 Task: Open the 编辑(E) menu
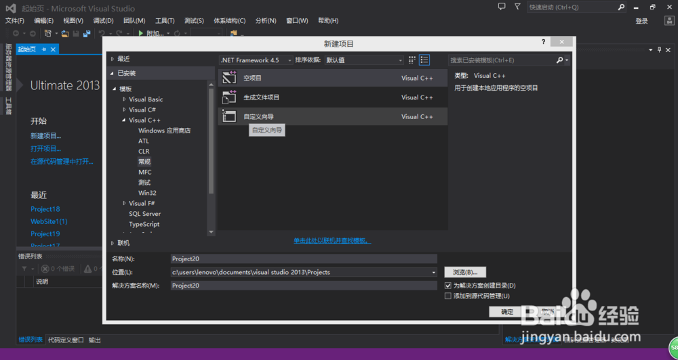coord(44,21)
